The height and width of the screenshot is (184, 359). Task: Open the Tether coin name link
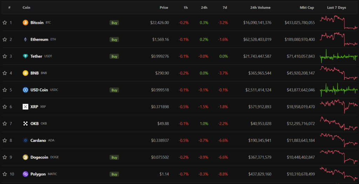36,56
